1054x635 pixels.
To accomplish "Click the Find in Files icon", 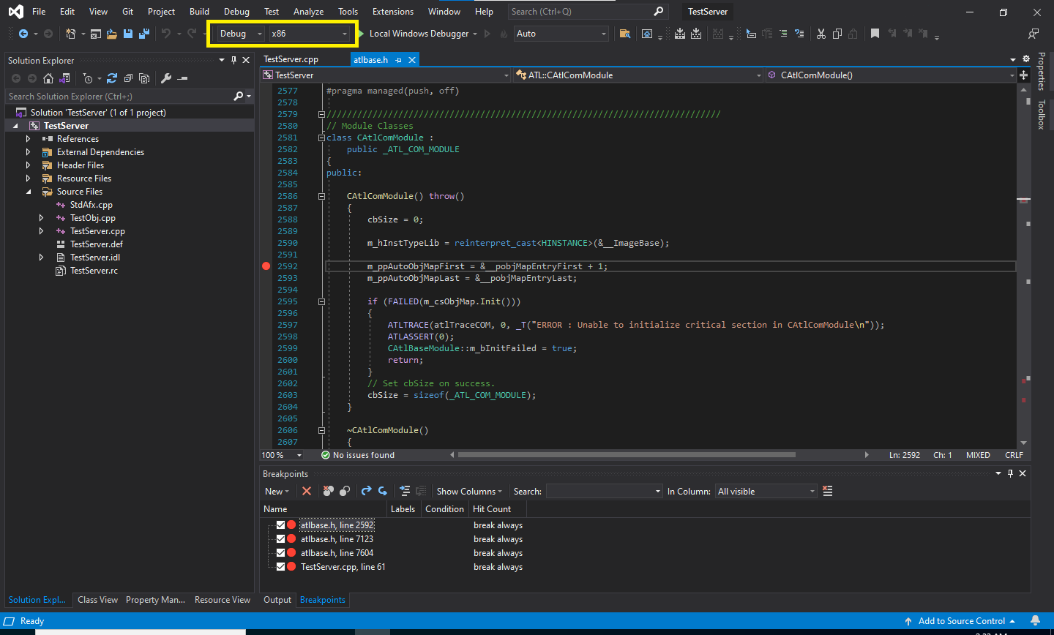I will click(624, 34).
